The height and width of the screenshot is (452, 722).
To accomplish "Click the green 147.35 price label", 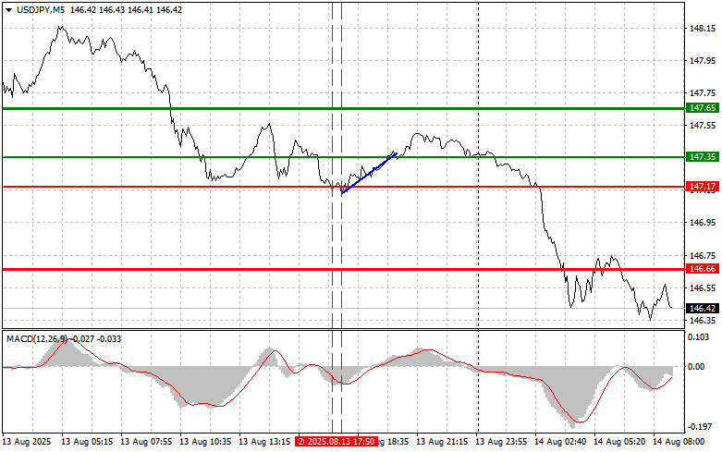I will click(703, 157).
